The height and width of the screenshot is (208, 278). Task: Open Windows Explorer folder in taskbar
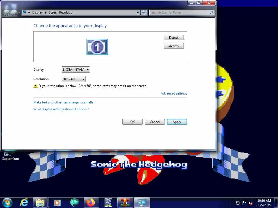point(40,203)
